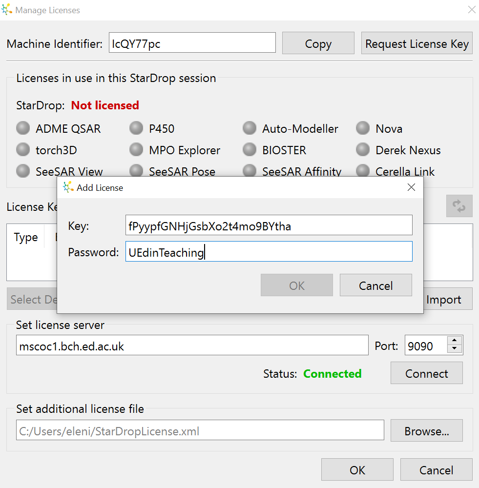Screen dimensions: 479x488
Task: Click the Derek Nexus status indicator
Action: coord(363,149)
